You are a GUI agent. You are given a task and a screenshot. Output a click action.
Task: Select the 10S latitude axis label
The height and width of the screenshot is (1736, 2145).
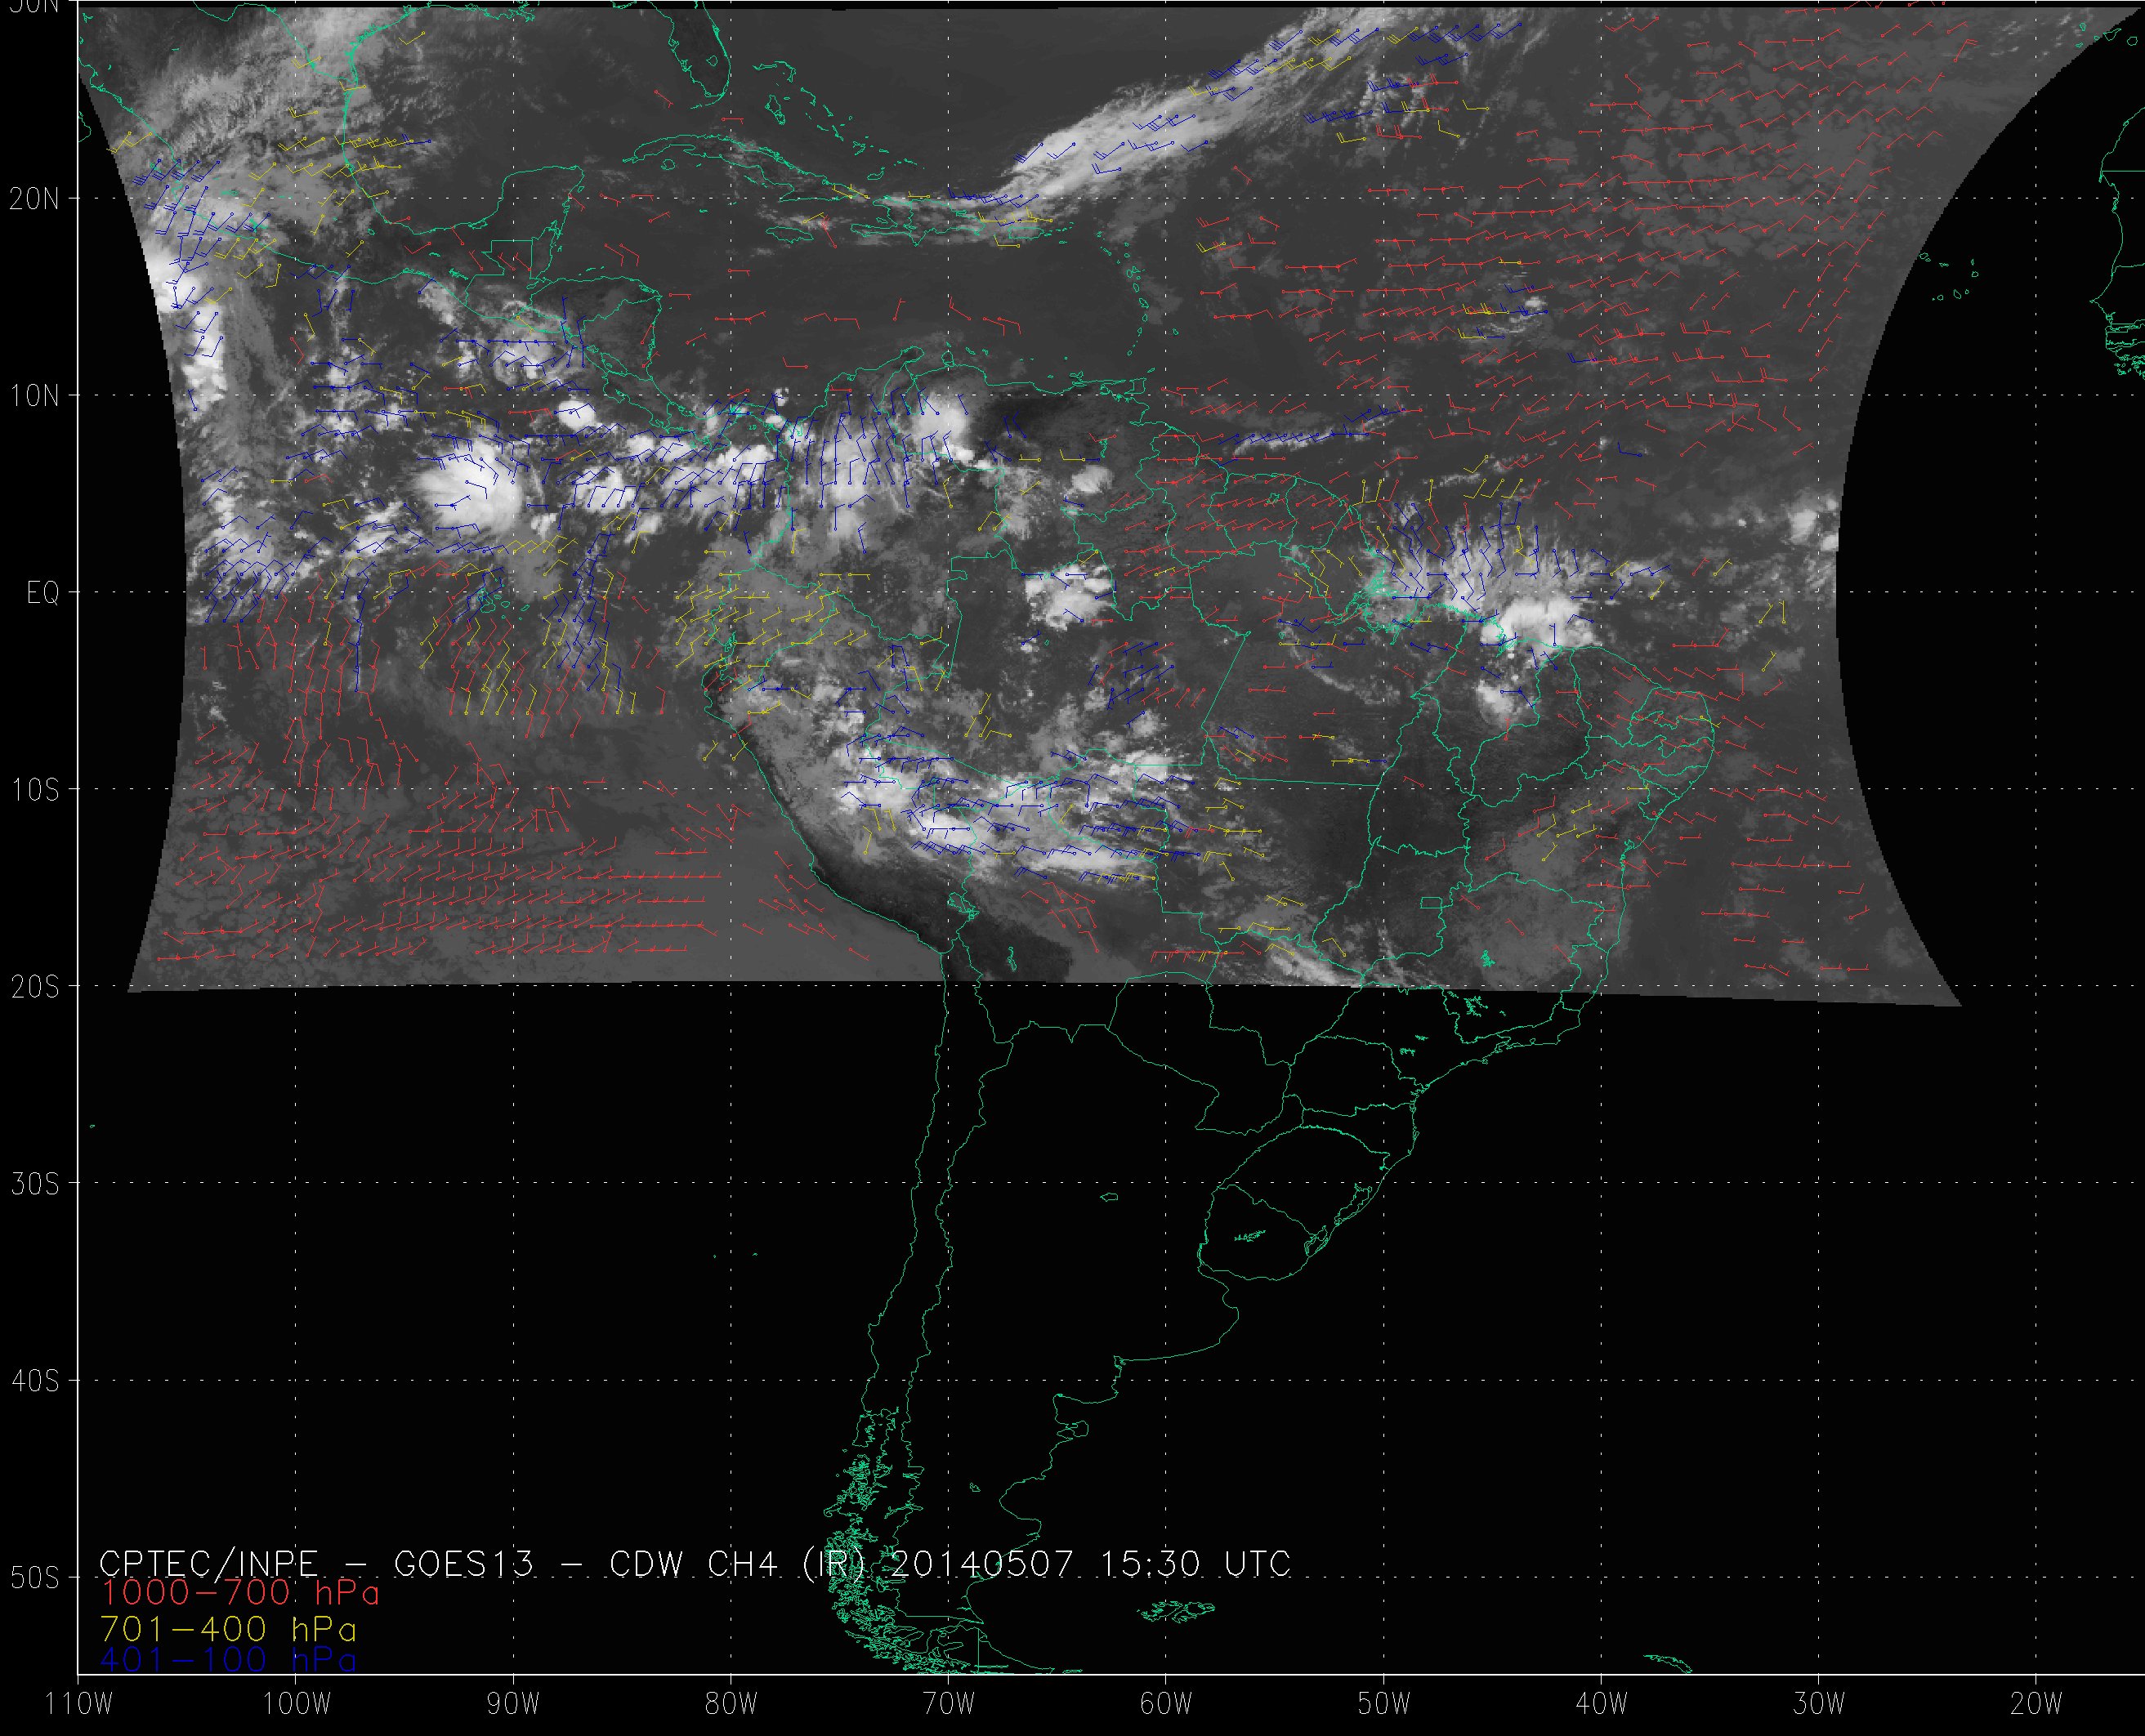(35, 790)
